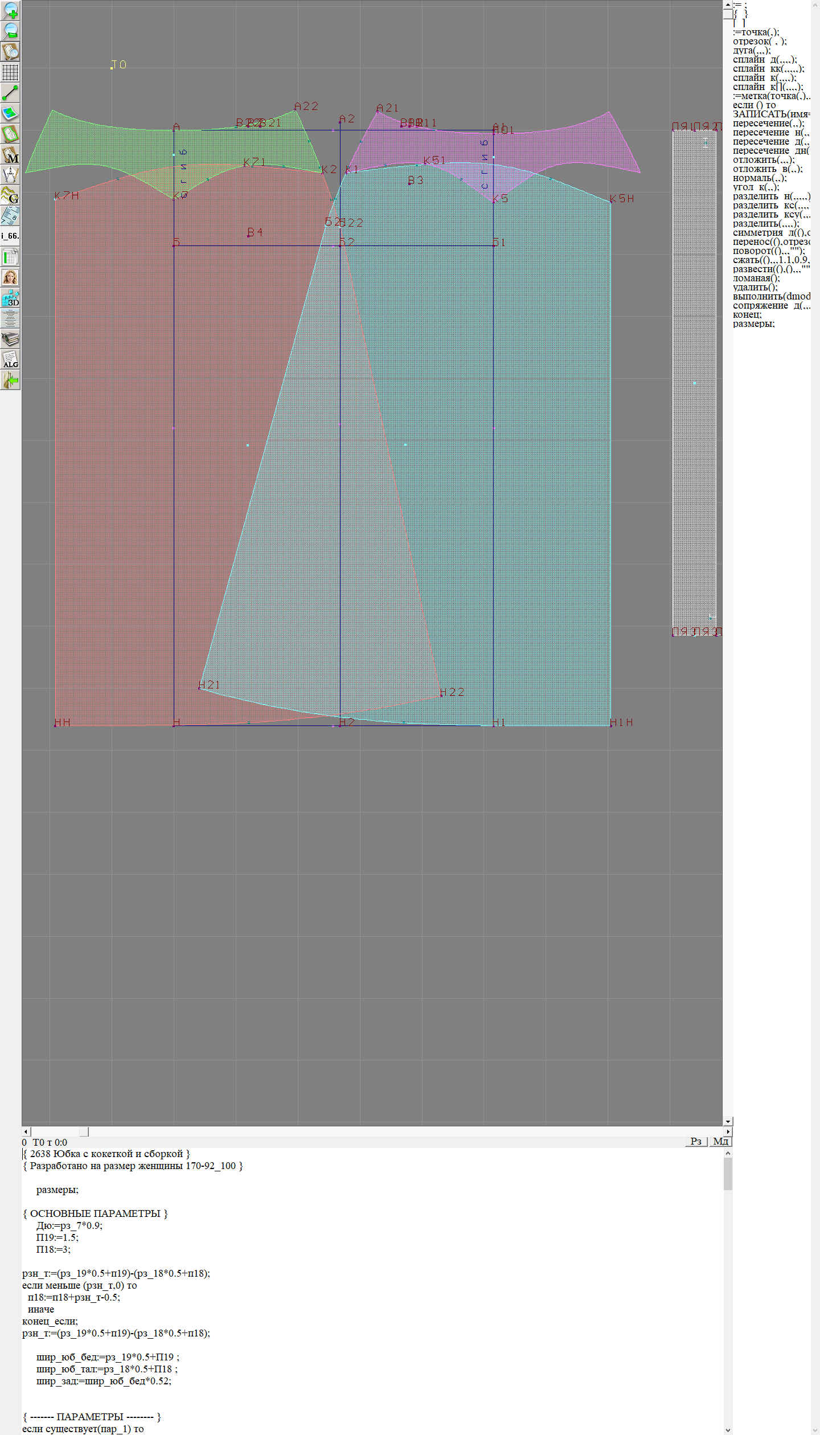Insert 'отрезок( , );' command from list
Viewport: 820px width, 1435px height.
tap(760, 42)
